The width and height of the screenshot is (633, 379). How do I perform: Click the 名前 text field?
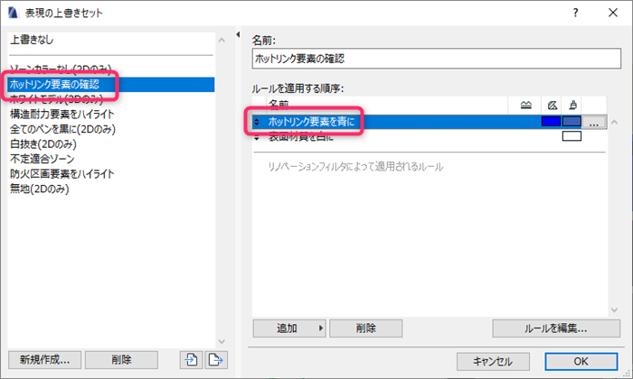(437, 59)
